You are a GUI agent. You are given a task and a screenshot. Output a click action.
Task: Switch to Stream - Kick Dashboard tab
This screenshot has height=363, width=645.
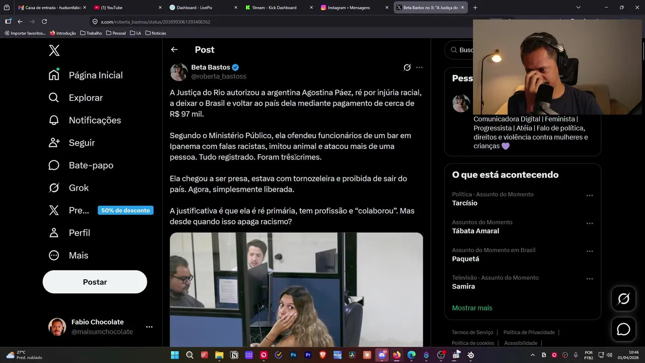(x=278, y=8)
